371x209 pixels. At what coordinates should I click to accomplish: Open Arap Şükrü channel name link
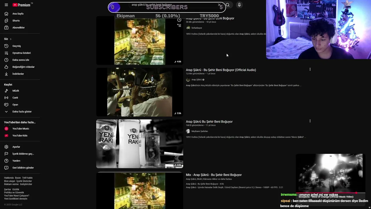point(197,80)
